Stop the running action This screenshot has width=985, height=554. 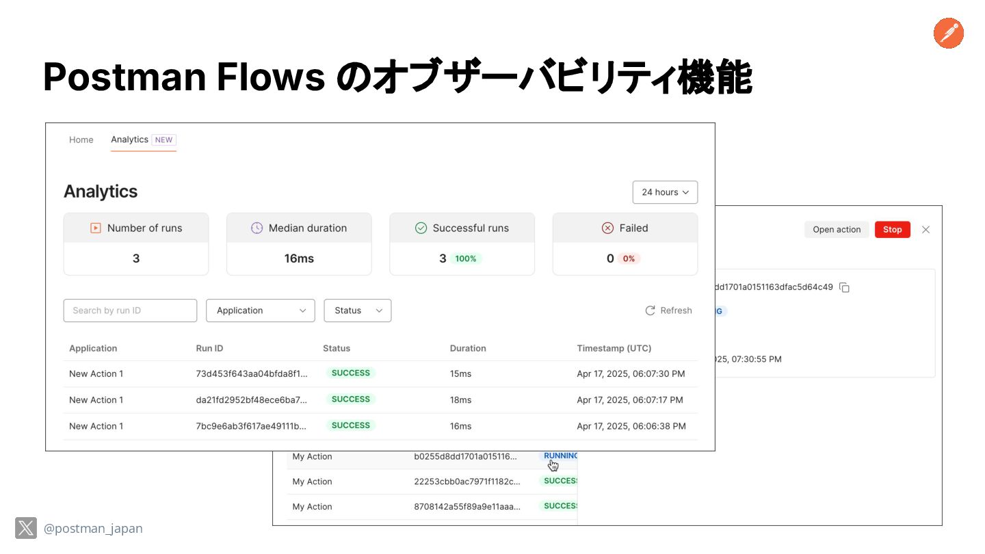[893, 230]
